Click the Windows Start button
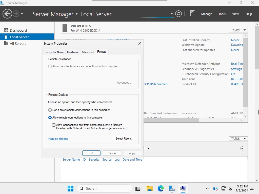 click(x=70, y=188)
